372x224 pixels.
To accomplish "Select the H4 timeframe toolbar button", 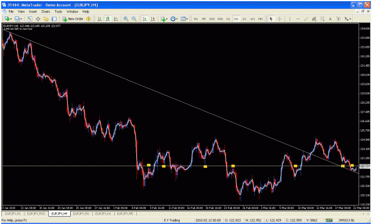I will pyautogui.click(x=236, y=19).
